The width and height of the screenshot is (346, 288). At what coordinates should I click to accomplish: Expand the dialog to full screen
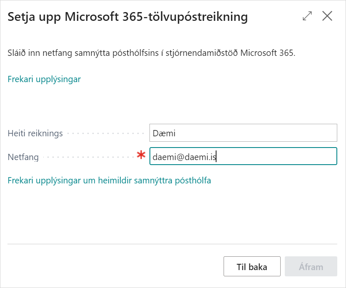pos(307,16)
